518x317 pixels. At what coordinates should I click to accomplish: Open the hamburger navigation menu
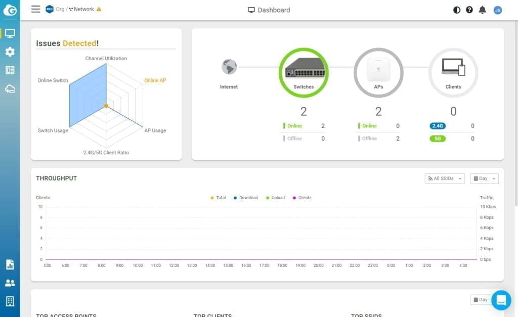click(x=35, y=9)
